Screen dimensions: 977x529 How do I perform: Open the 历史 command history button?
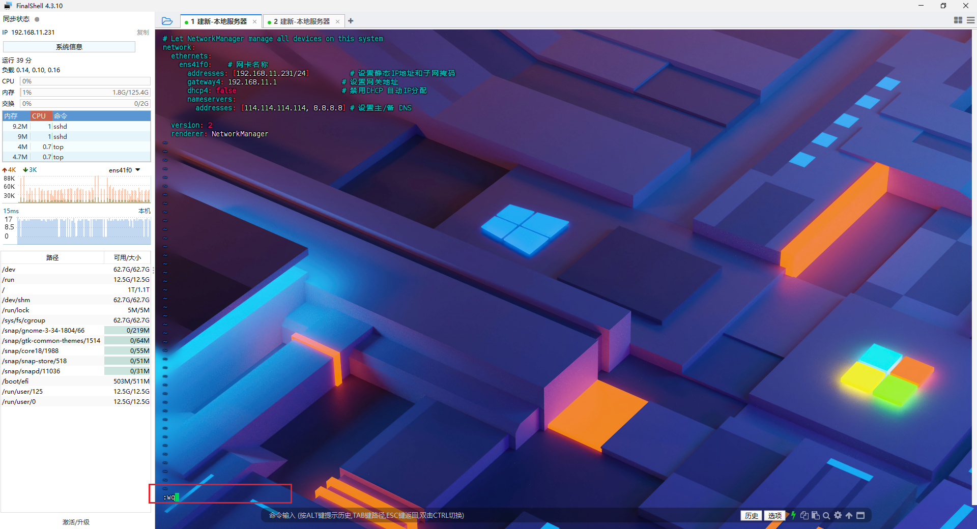click(x=751, y=515)
